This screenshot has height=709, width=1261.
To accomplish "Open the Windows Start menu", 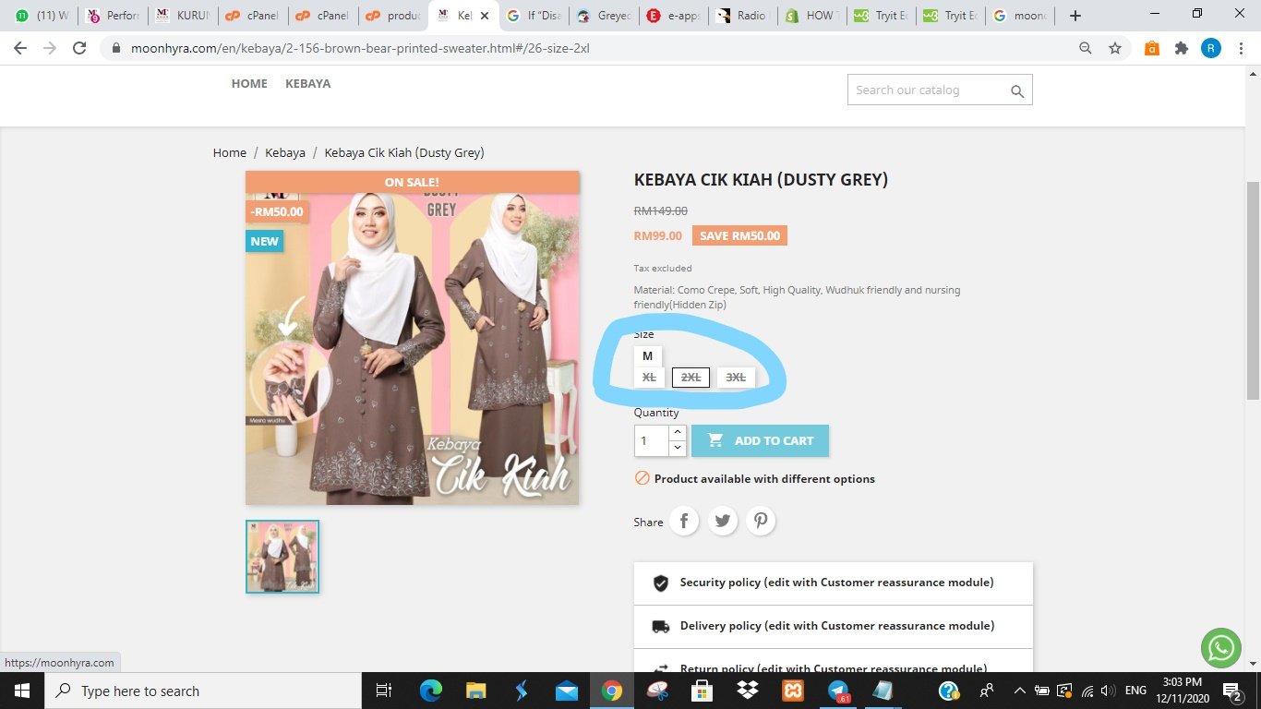I will (x=21, y=691).
